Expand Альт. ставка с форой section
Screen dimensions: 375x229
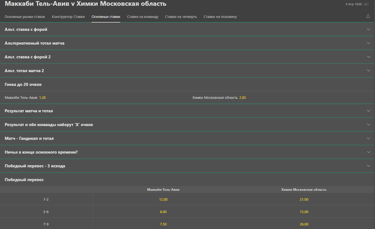187,29
